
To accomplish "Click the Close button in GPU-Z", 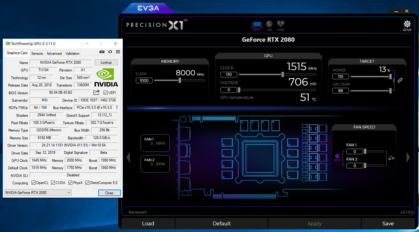I will point(109,193).
